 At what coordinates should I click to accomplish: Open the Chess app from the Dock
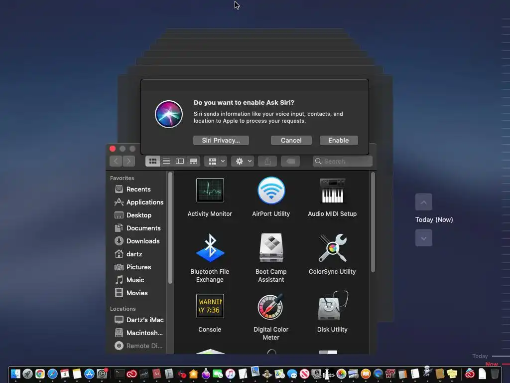(267, 374)
